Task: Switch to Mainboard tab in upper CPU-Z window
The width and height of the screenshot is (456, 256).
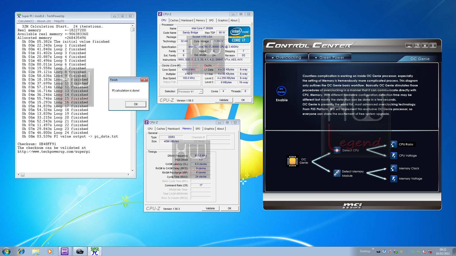Action: [x=187, y=20]
